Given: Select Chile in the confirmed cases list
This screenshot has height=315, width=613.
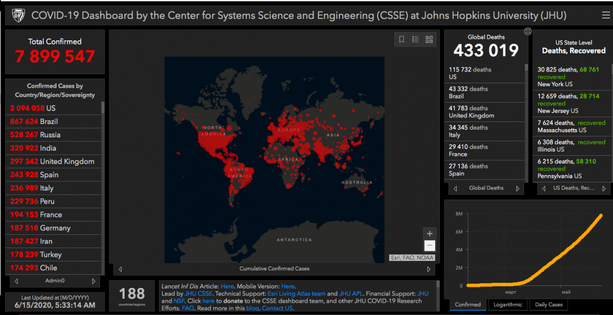Looking at the screenshot, I should coord(54,268).
